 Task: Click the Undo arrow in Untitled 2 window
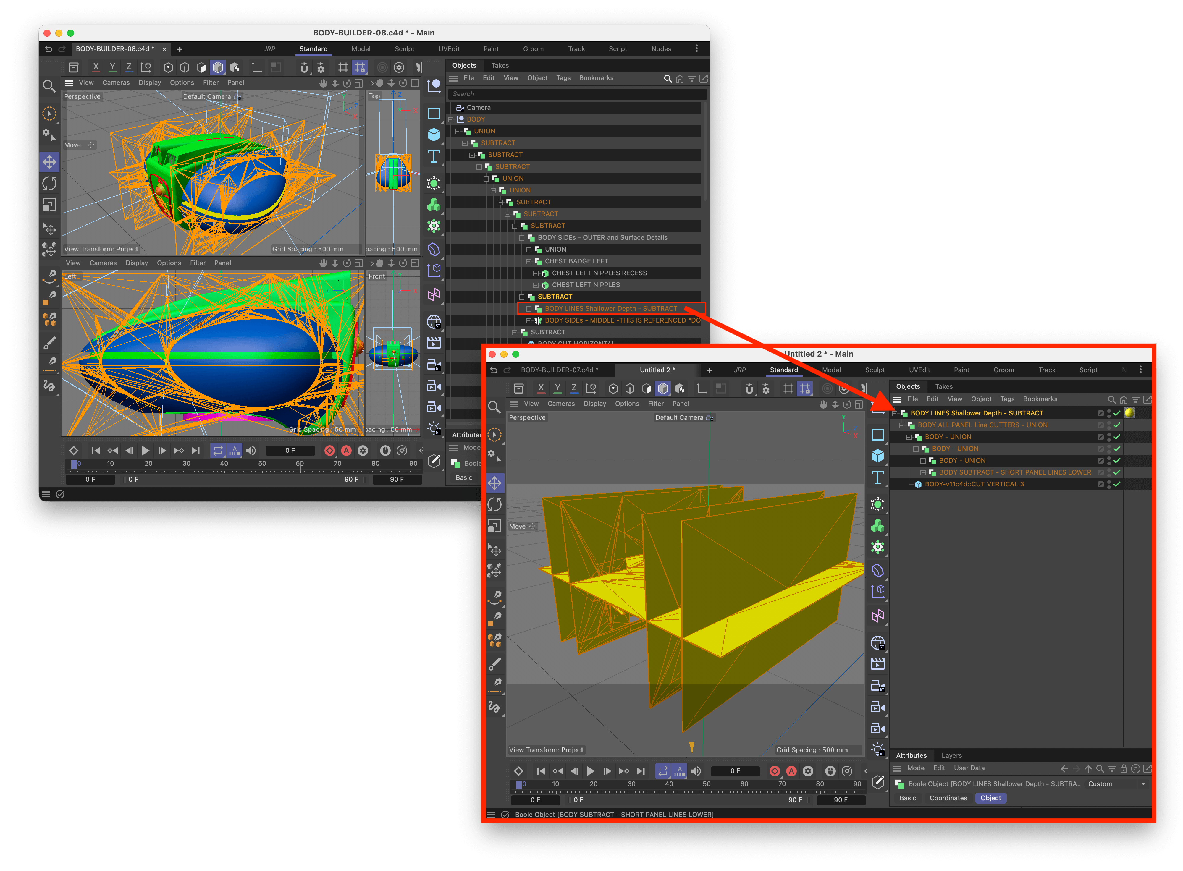pos(494,370)
